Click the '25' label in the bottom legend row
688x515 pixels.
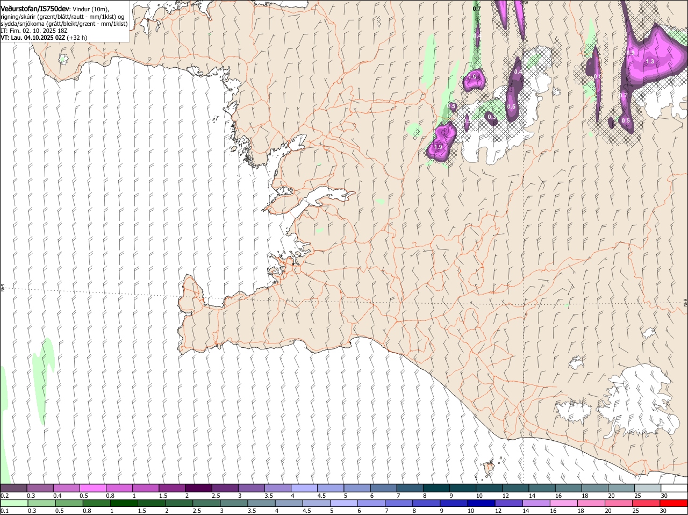[636, 511]
